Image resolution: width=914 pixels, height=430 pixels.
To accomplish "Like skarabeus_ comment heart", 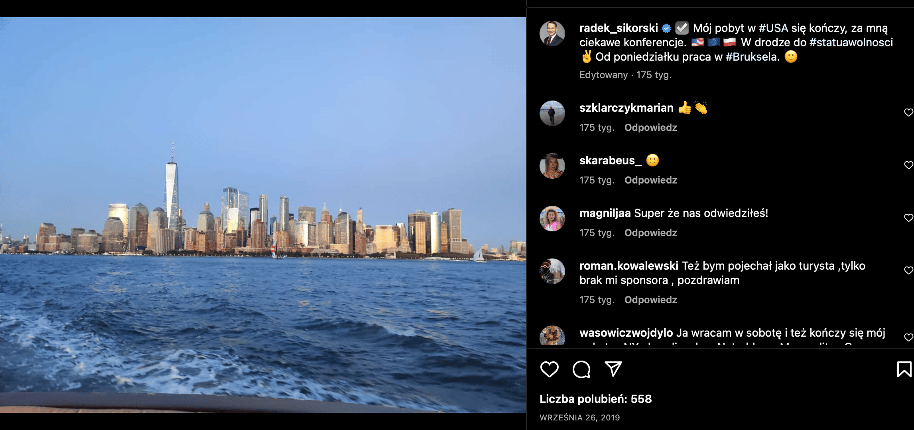I will (x=908, y=165).
